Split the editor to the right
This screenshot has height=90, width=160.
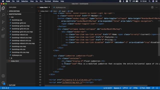152,7
